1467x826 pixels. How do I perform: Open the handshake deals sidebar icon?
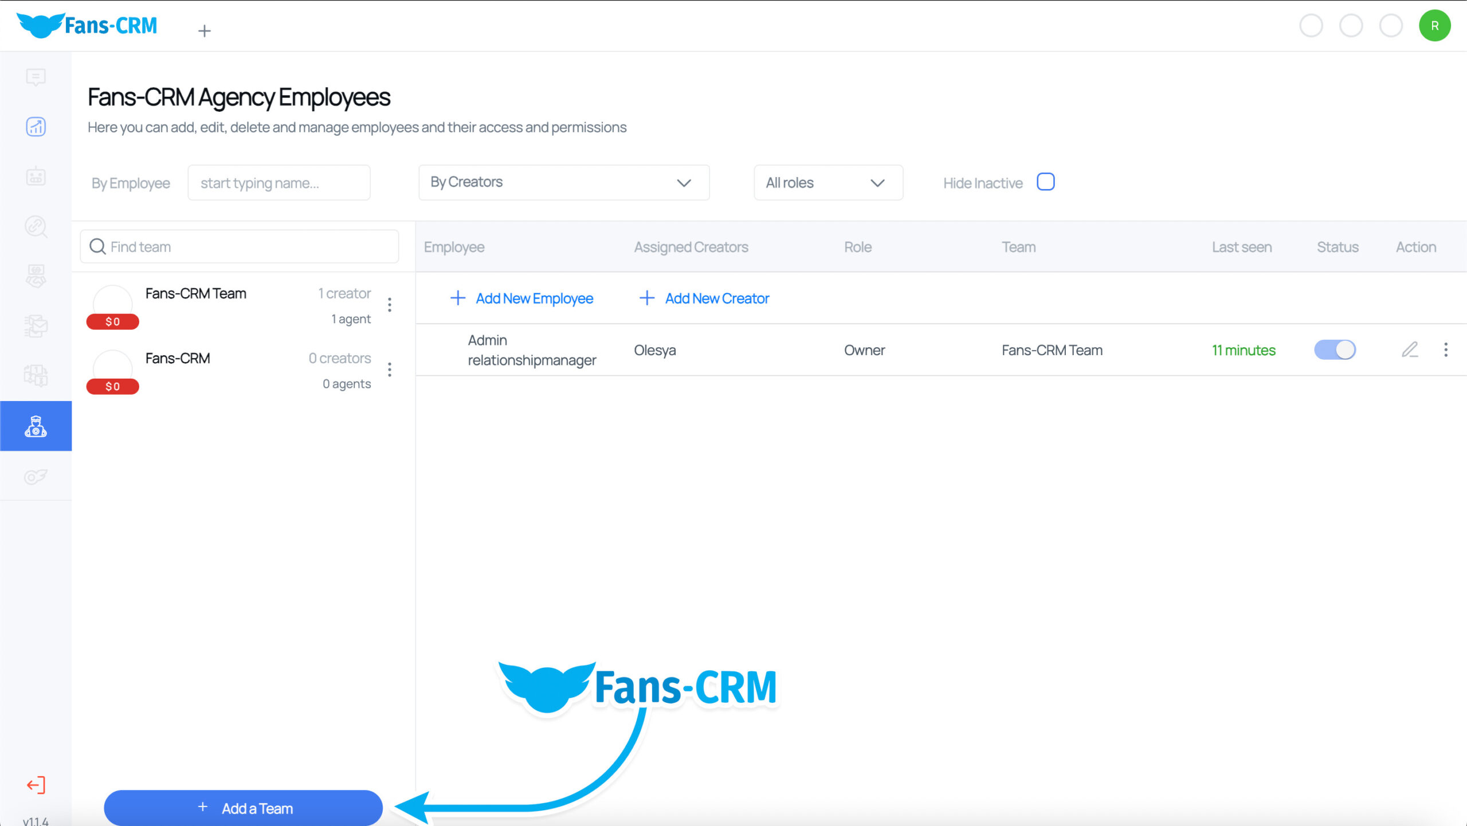click(36, 276)
